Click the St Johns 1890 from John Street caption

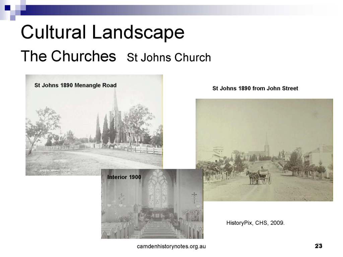click(255, 89)
